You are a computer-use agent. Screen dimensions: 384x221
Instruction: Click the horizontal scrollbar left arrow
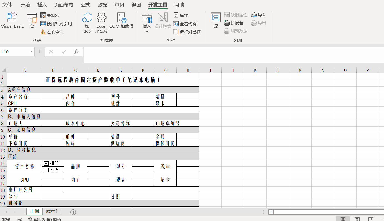tap(271, 212)
